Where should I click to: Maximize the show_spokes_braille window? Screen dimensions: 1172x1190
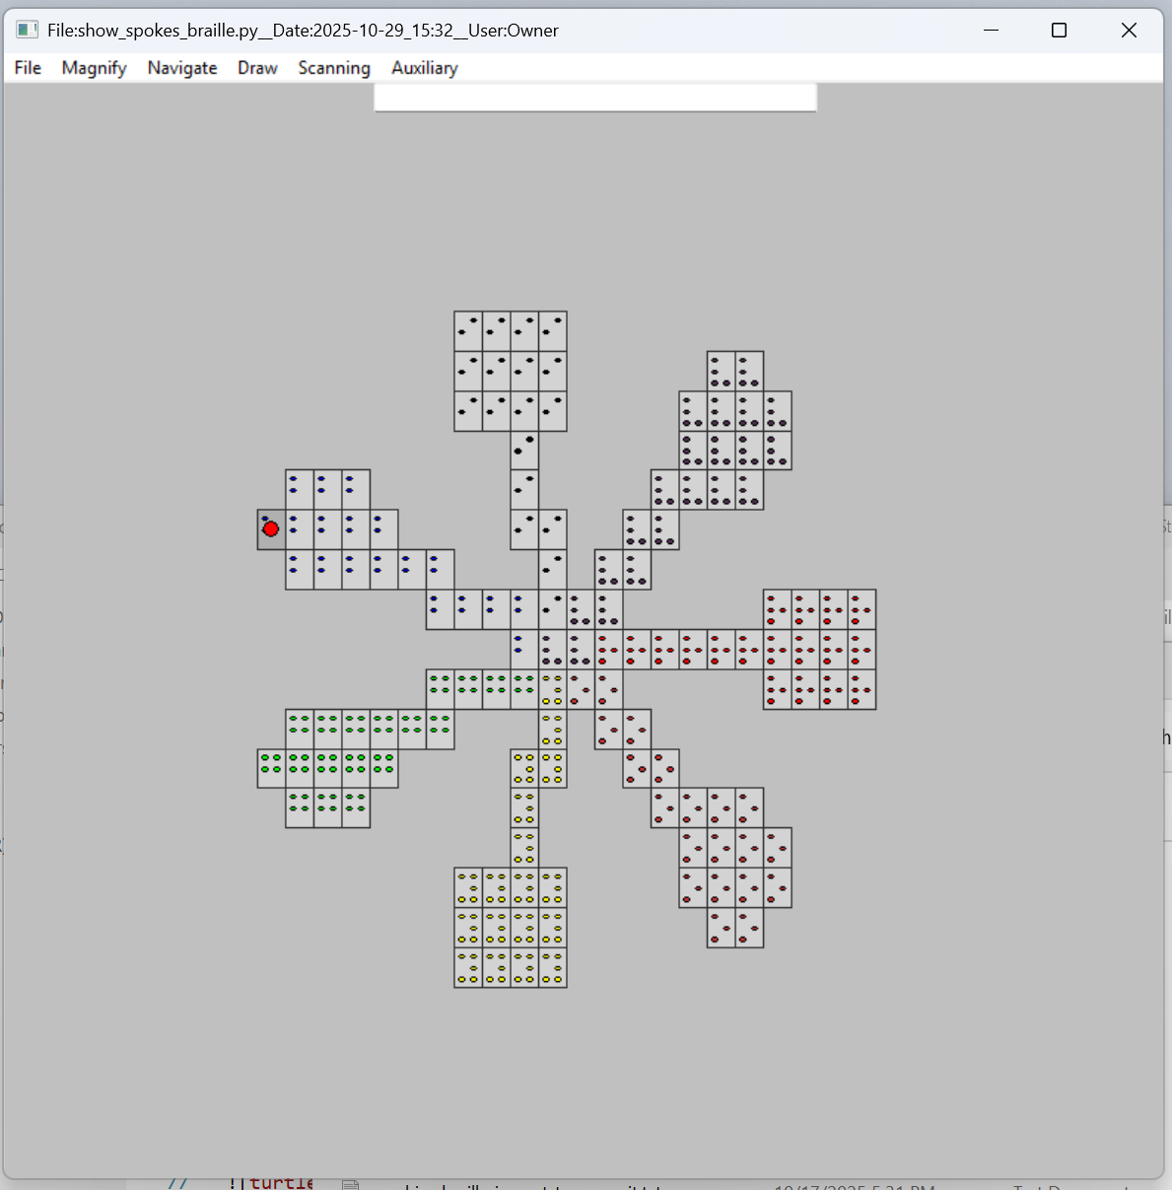click(1060, 31)
